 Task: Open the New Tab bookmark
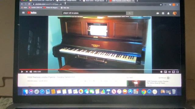pyautogui.click(x=65, y=8)
